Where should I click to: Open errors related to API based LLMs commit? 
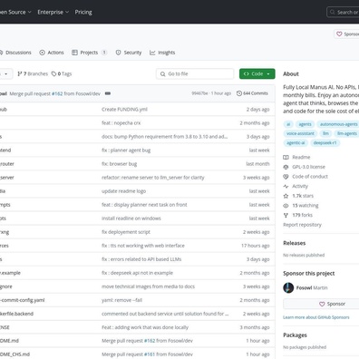141,259
